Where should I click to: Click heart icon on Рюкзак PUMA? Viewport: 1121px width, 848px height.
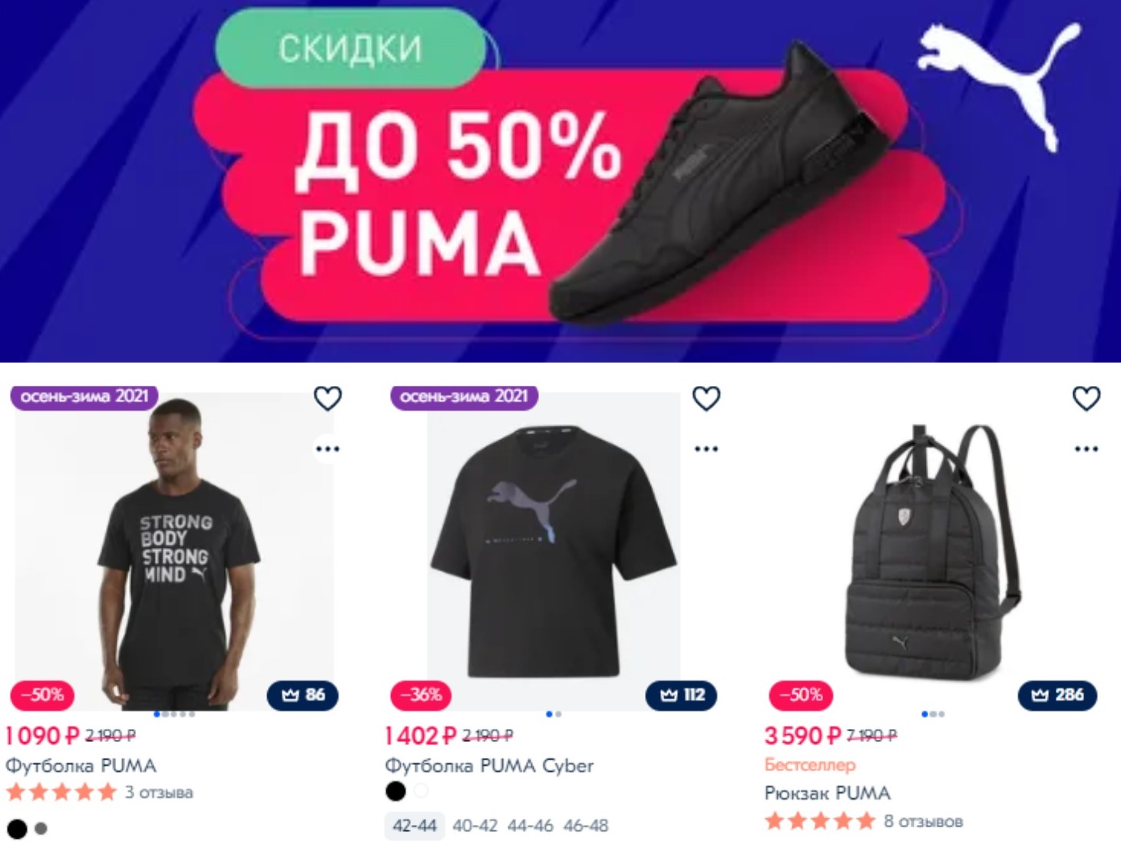click(x=1086, y=398)
